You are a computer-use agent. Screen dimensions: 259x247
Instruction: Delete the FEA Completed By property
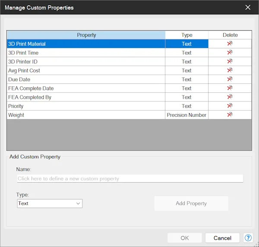coord(230,97)
